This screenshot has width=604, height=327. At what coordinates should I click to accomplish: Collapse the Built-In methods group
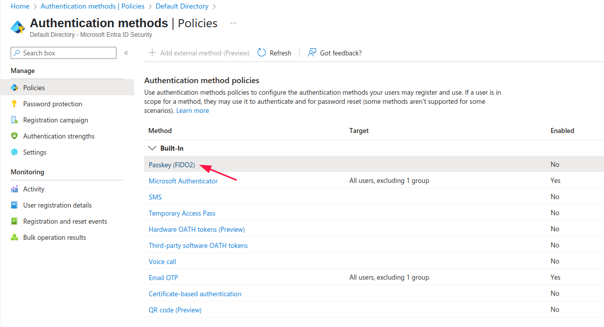click(152, 148)
